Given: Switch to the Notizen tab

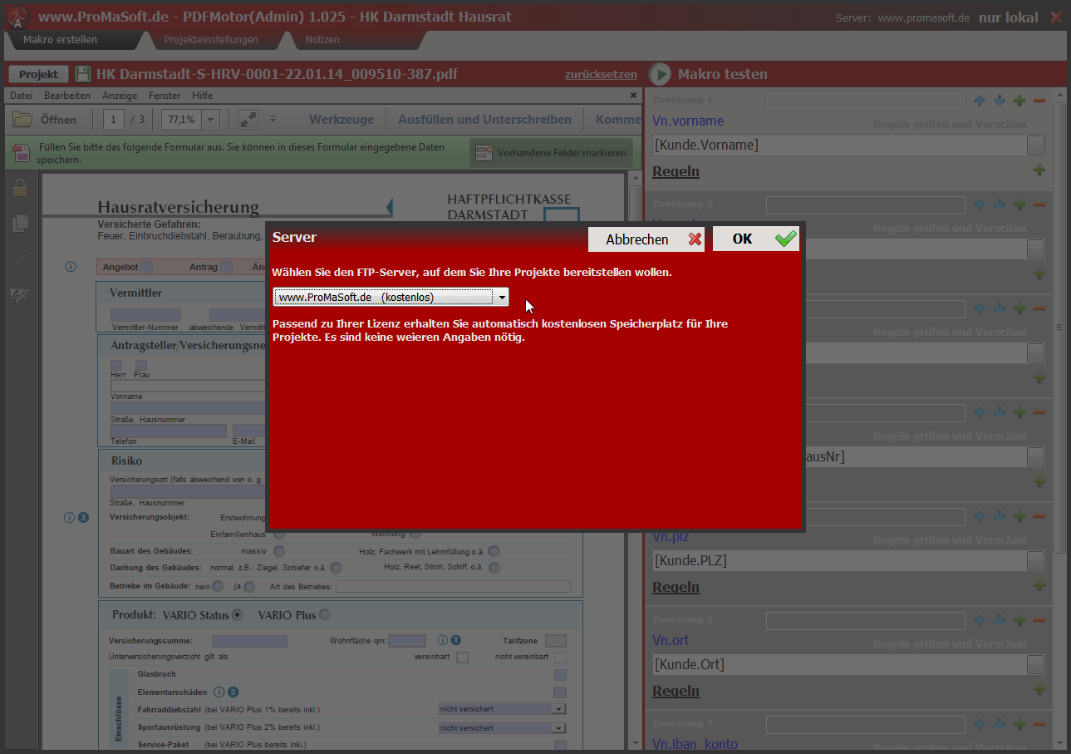Looking at the screenshot, I should [x=322, y=39].
